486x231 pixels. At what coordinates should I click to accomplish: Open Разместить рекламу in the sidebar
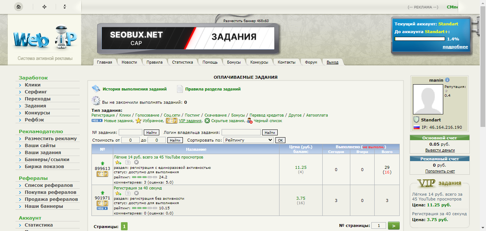click(x=51, y=139)
